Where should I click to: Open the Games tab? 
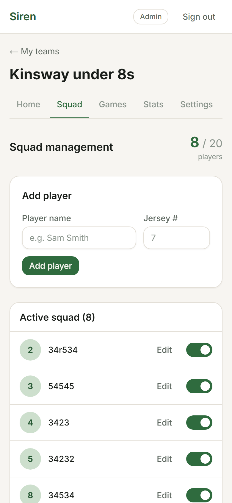(x=113, y=105)
